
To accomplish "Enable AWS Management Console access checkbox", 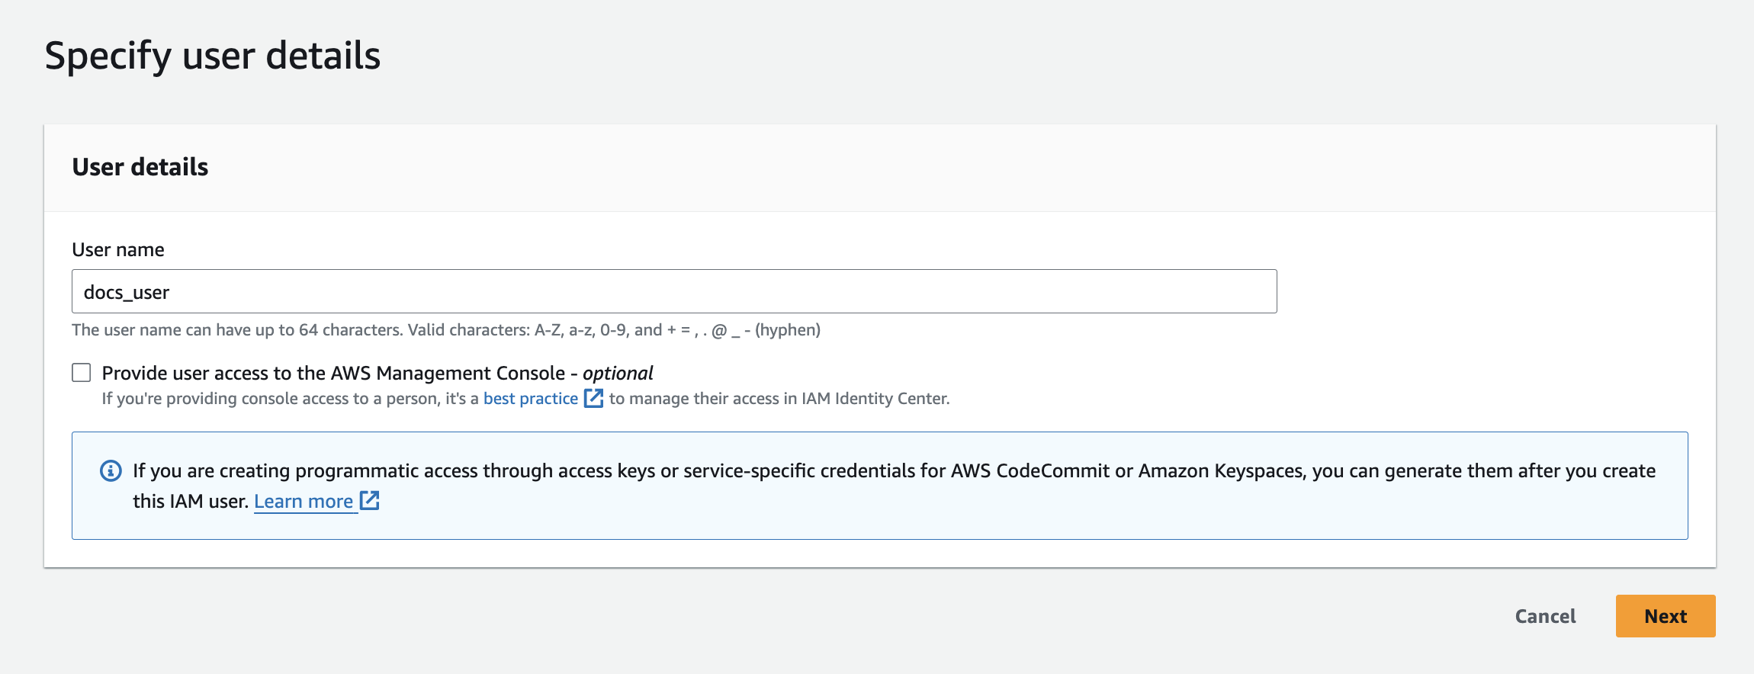I will (82, 373).
